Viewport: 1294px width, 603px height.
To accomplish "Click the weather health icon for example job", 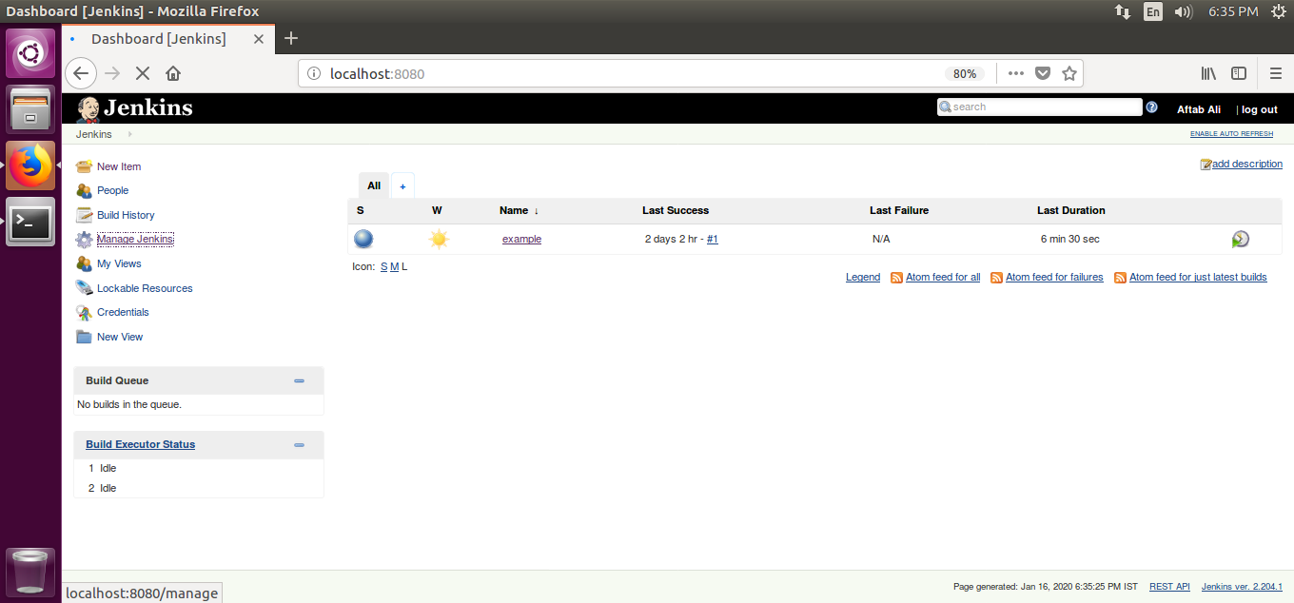I will coord(439,238).
